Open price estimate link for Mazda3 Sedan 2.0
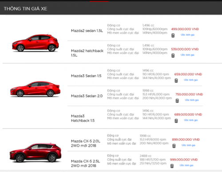The width and height of the screenshot is (222, 172). tap(192, 100)
